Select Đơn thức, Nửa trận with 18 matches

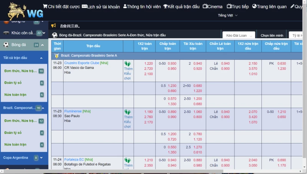click(x=24, y=71)
